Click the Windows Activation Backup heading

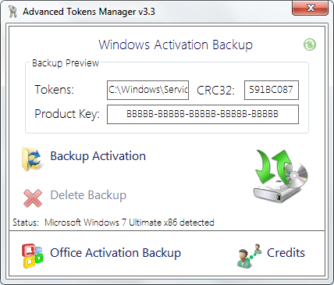pos(176,45)
